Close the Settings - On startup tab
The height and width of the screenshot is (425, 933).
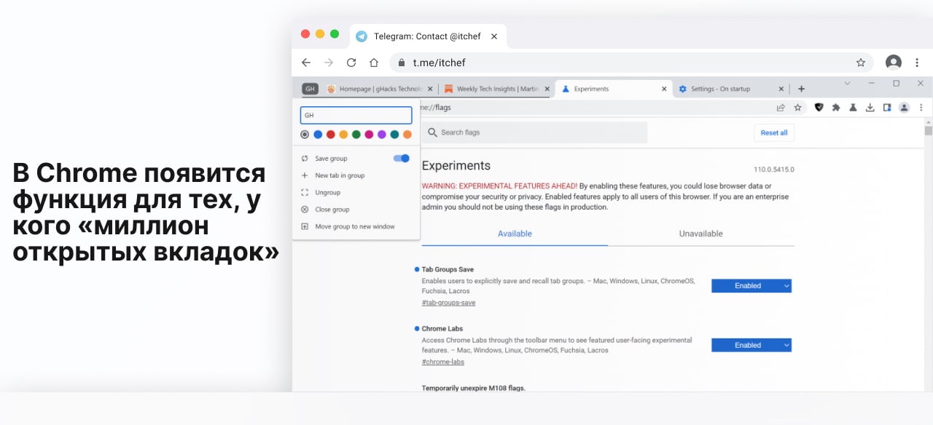click(781, 89)
